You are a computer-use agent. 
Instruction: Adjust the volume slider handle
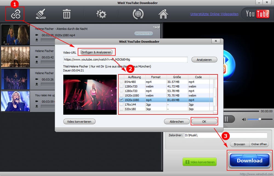coord(260,119)
